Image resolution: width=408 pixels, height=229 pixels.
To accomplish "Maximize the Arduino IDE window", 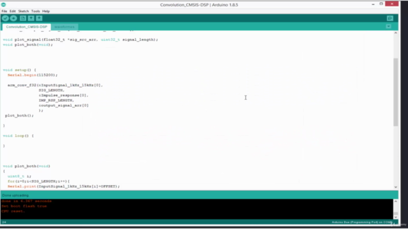I will tap(381, 4).
